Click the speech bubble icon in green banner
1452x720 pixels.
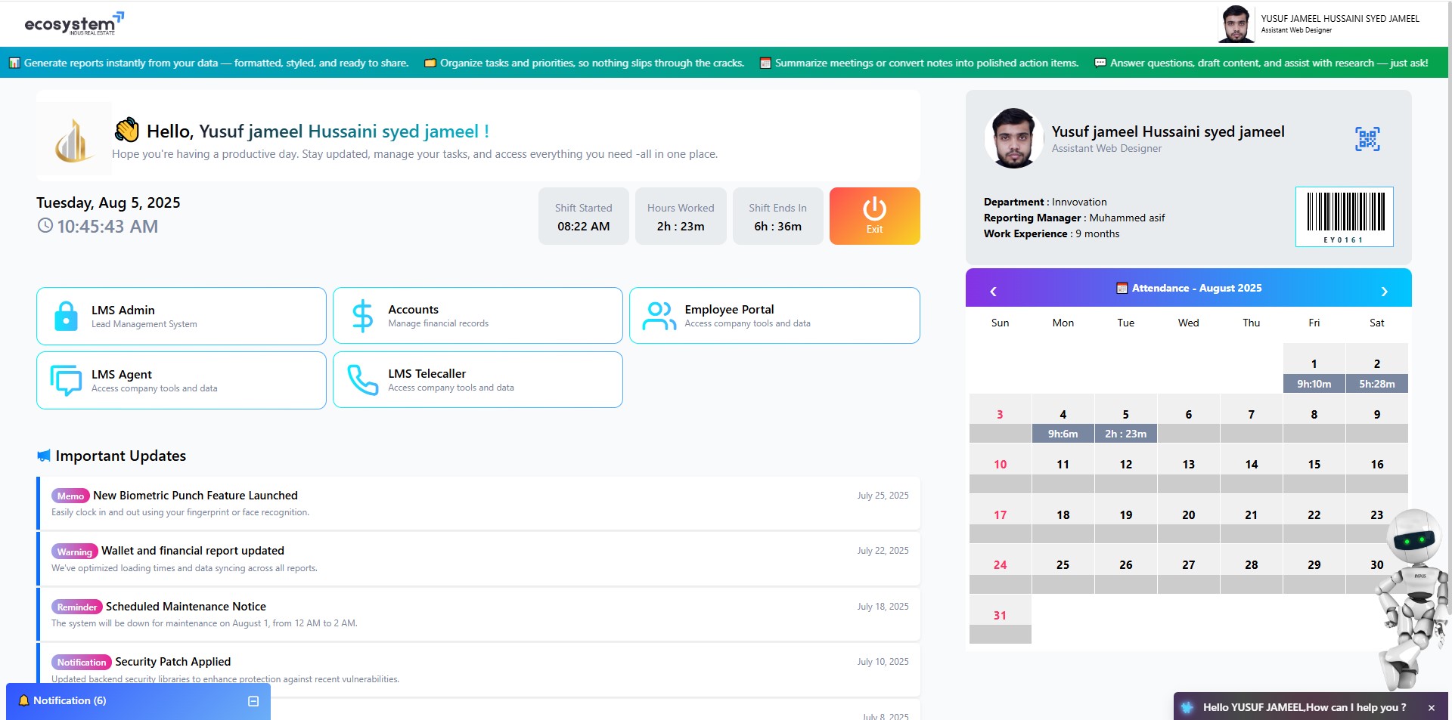[x=1100, y=63]
